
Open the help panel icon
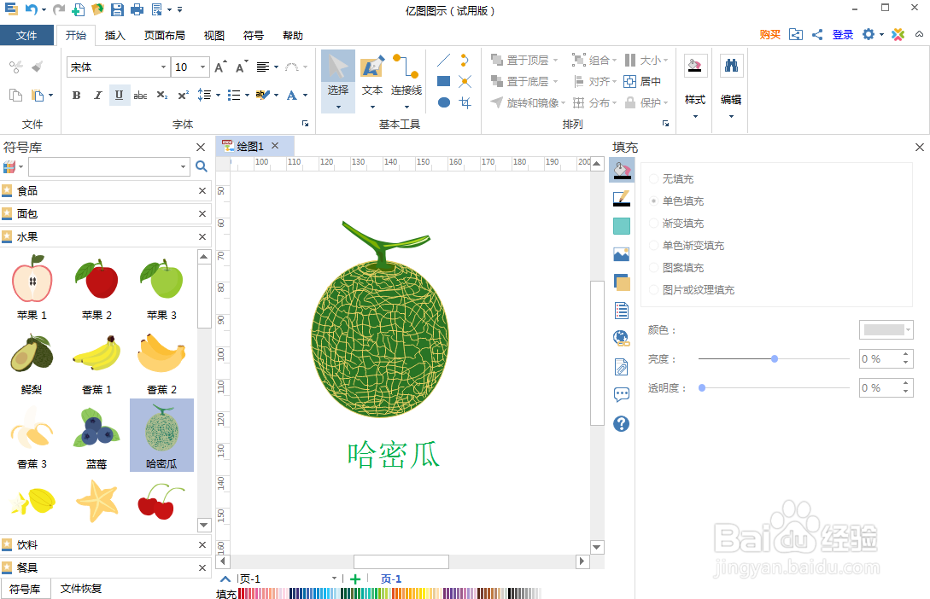pyautogui.click(x=621, y=423)
